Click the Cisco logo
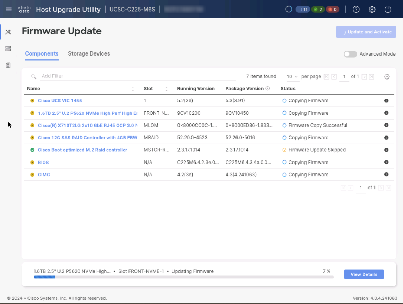The image size is (403, 304). pos(24,9)
